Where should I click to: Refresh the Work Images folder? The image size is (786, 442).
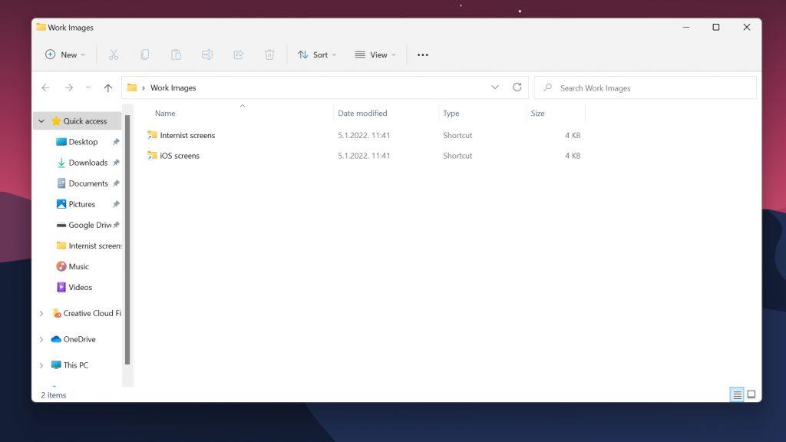pyautogui.click(x=517, y=87)
